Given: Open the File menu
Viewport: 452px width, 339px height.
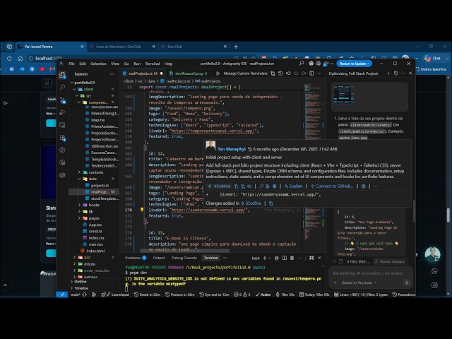Looking at the screenshot, I should click(x=72, y=64).
